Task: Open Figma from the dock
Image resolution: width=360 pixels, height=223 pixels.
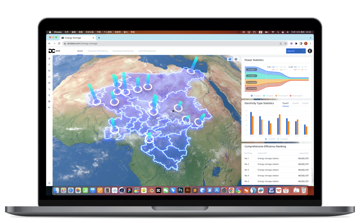Action: [x=129, y=190]
